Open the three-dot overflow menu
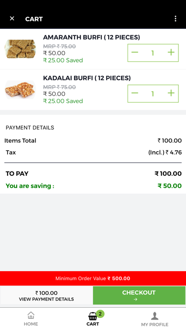This screenshot has width=186, height=330. (175, 19)
